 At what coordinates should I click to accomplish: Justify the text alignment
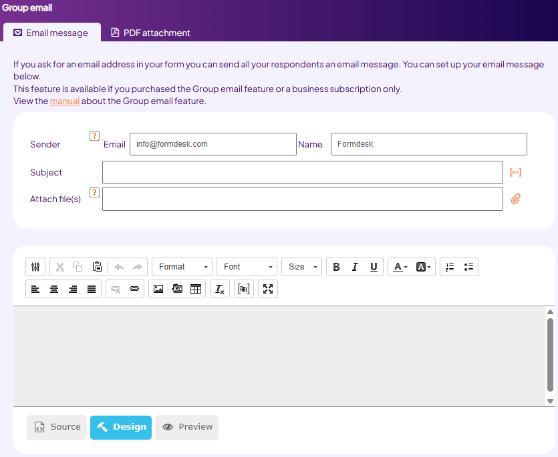tap(92, 290)
